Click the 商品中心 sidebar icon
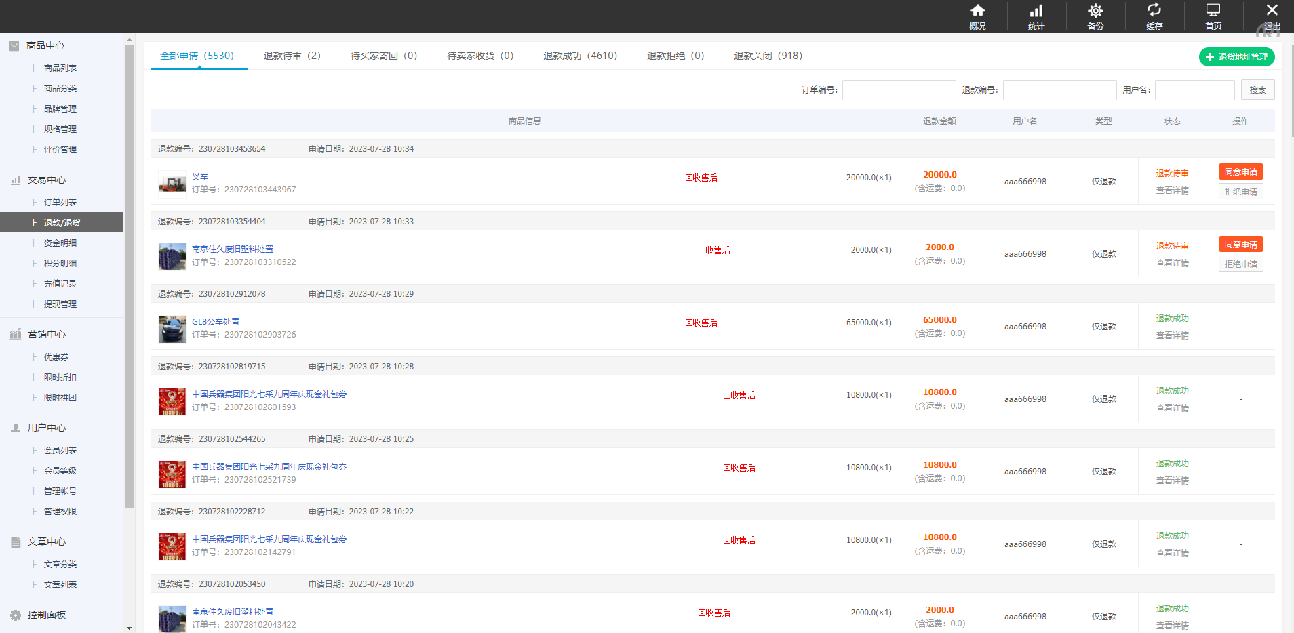Screen dimensions: 1294x633 point(14,45)
